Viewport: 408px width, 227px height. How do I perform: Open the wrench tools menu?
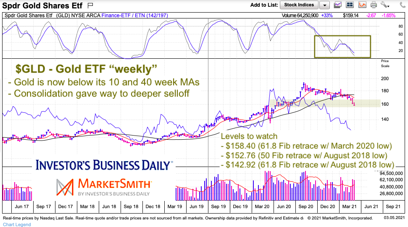tap(384, 5)
